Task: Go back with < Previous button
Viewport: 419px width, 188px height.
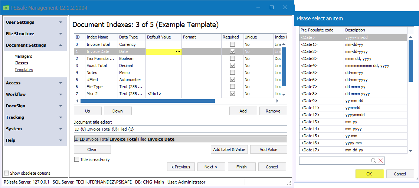Action: point(181,167)
